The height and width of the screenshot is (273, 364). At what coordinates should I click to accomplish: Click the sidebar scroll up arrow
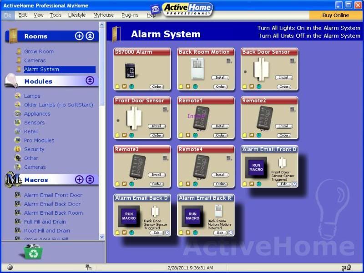(x=101, y=25)
